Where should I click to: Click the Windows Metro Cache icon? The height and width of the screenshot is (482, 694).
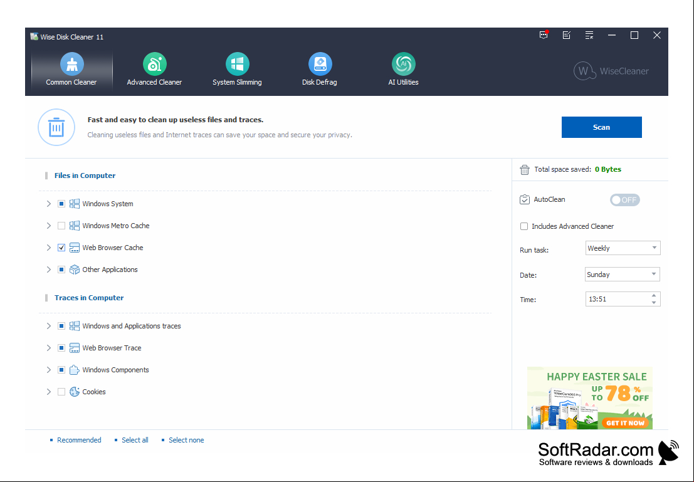tap(75, 226)
